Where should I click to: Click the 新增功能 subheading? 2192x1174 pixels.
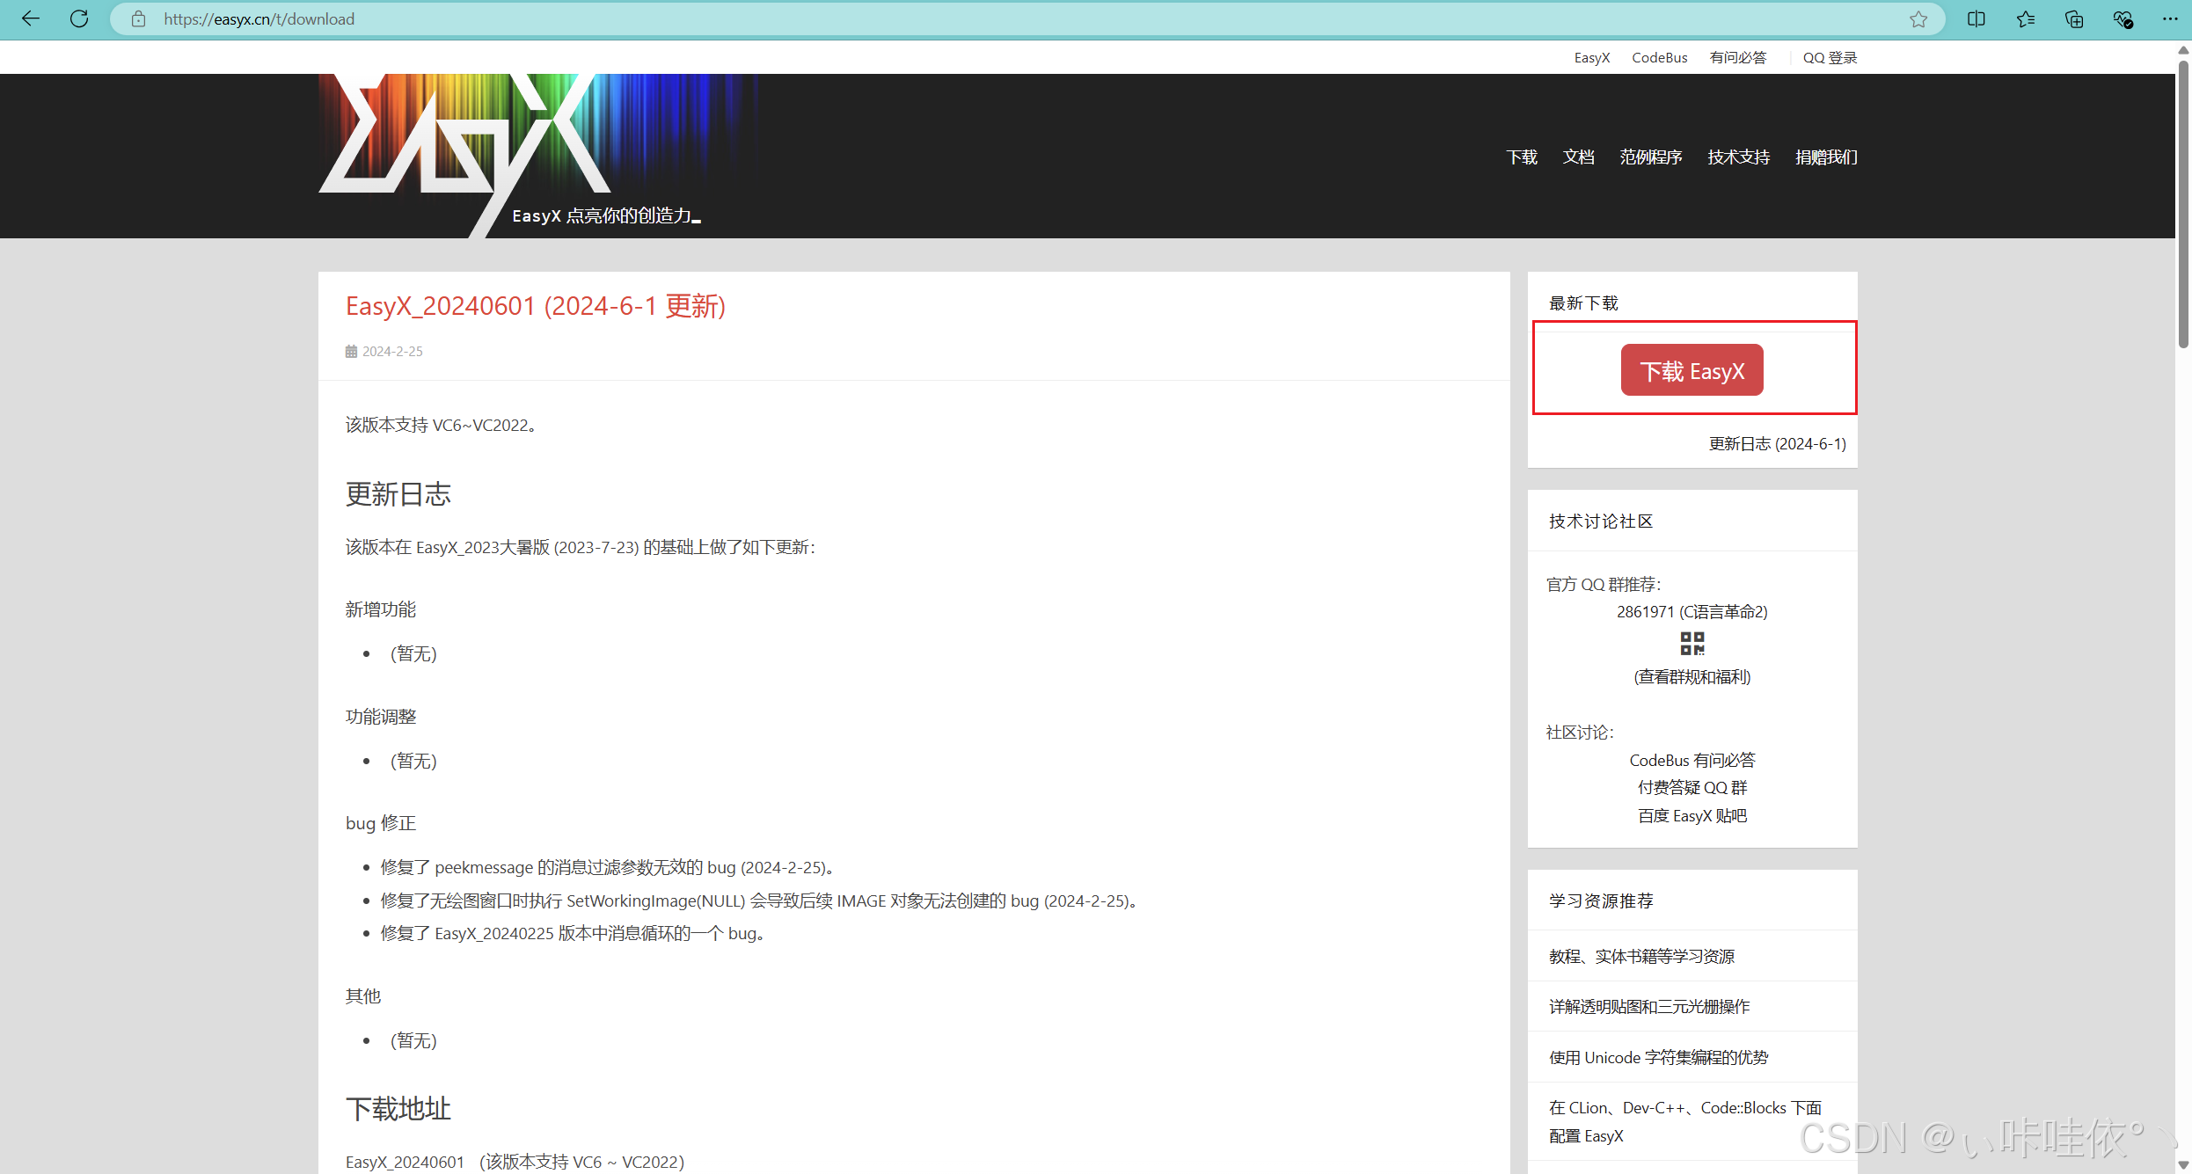point(381,610)
